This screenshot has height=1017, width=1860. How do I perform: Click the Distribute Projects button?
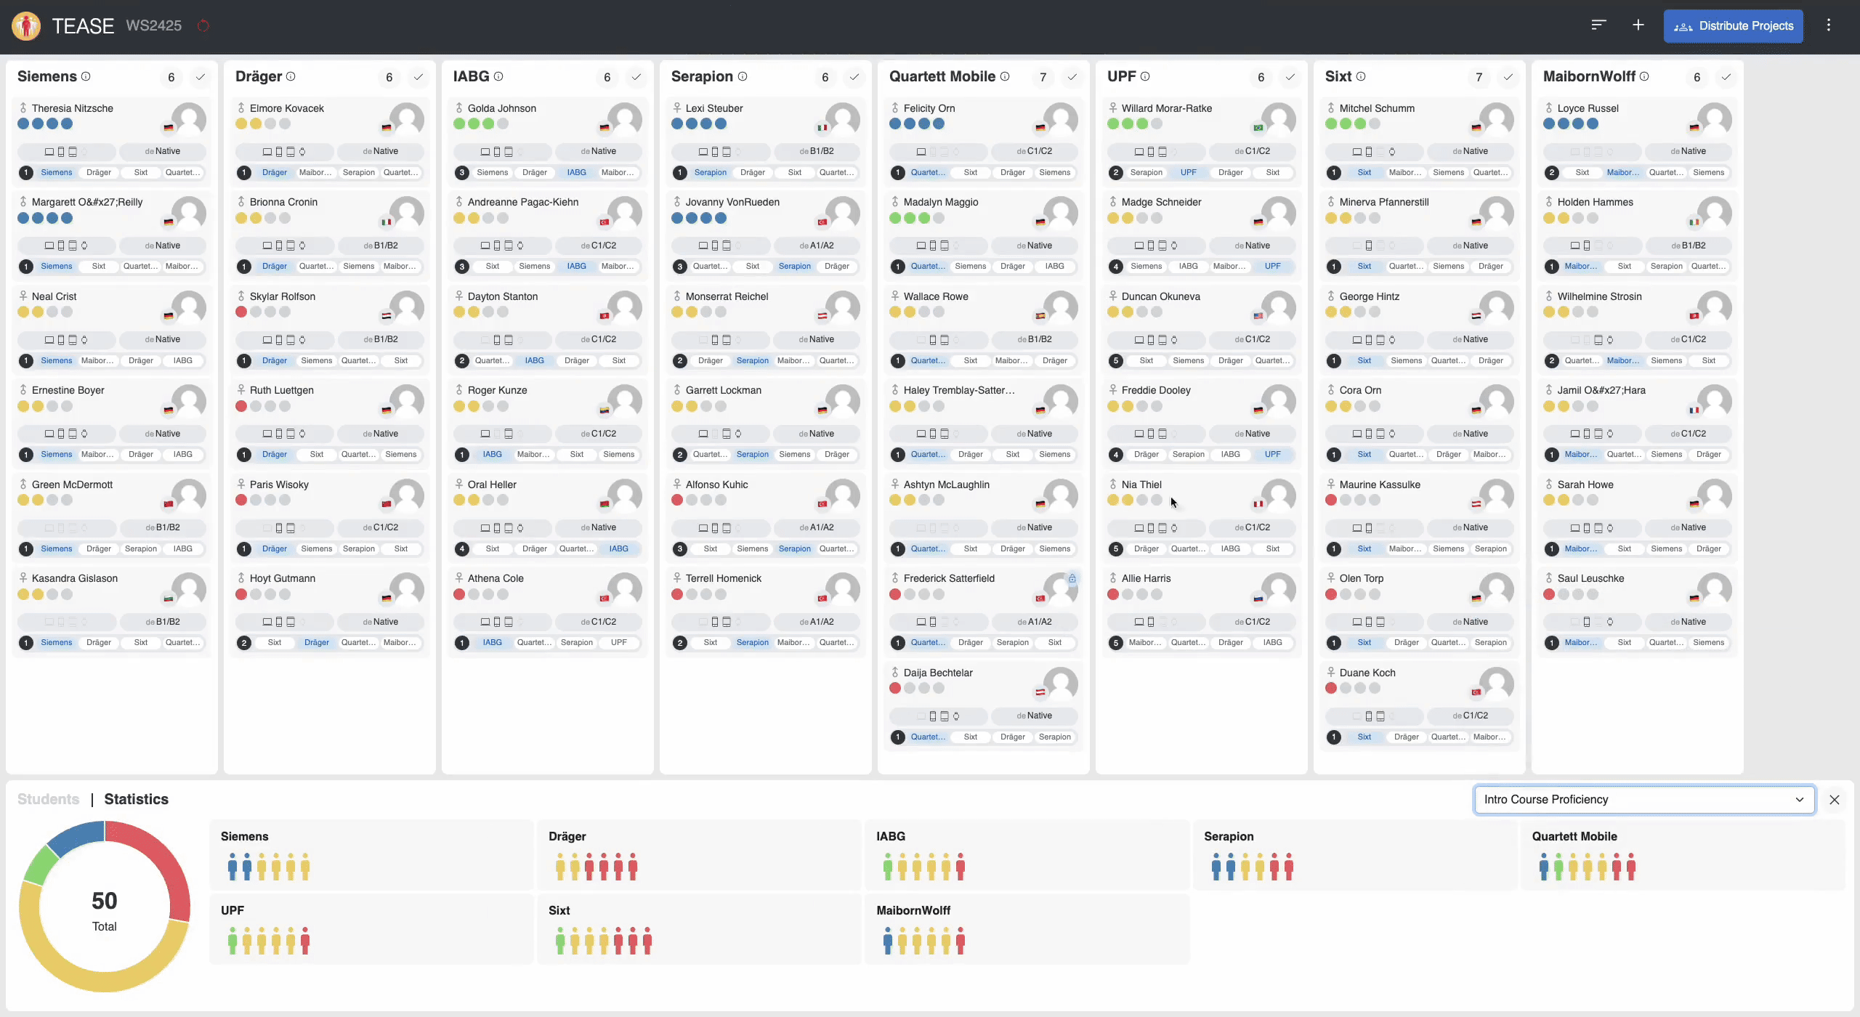coord(1733,26)
